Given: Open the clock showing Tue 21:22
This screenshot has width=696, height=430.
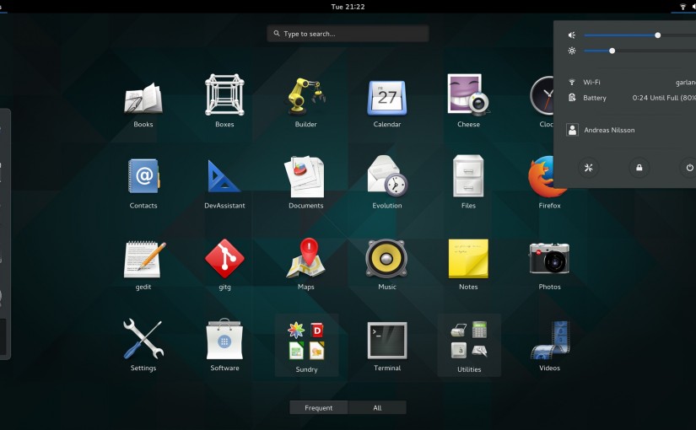Looking at the screenshot, I should pyautogui.click(x=348, y=7).
